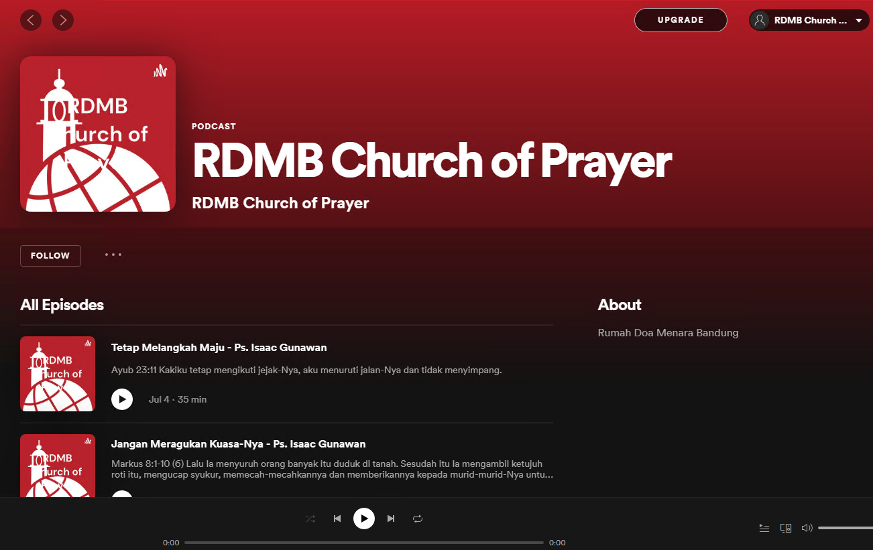
Task: Open the RDMB Church of Prayer publisher subtitle
Action: click(280, 203)
